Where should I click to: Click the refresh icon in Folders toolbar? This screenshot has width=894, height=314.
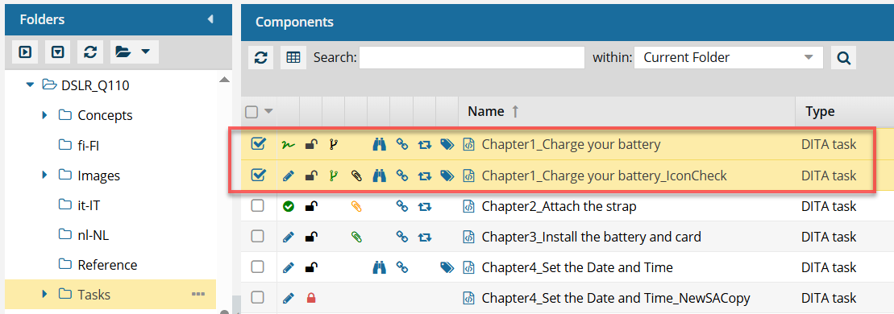(89, 52)
